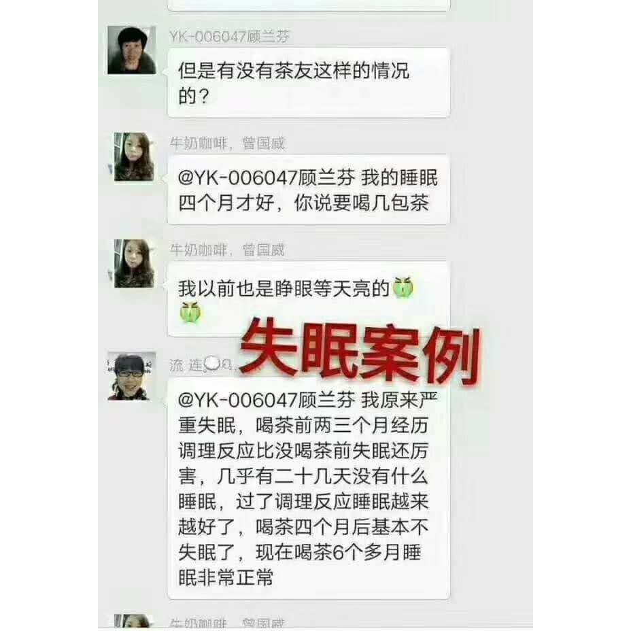
Task: Click the sender name YK-006047顾兰芬 above the first message
Action: pyautogui.click(x=229, y=37)
